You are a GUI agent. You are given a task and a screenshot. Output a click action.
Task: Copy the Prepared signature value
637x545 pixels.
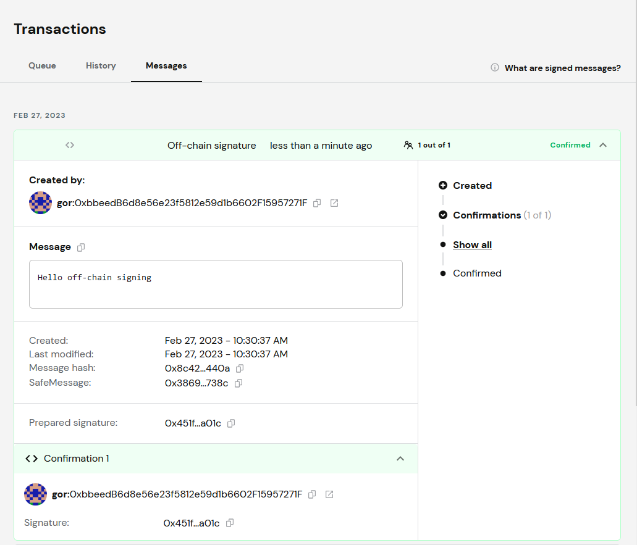[231, 423]
